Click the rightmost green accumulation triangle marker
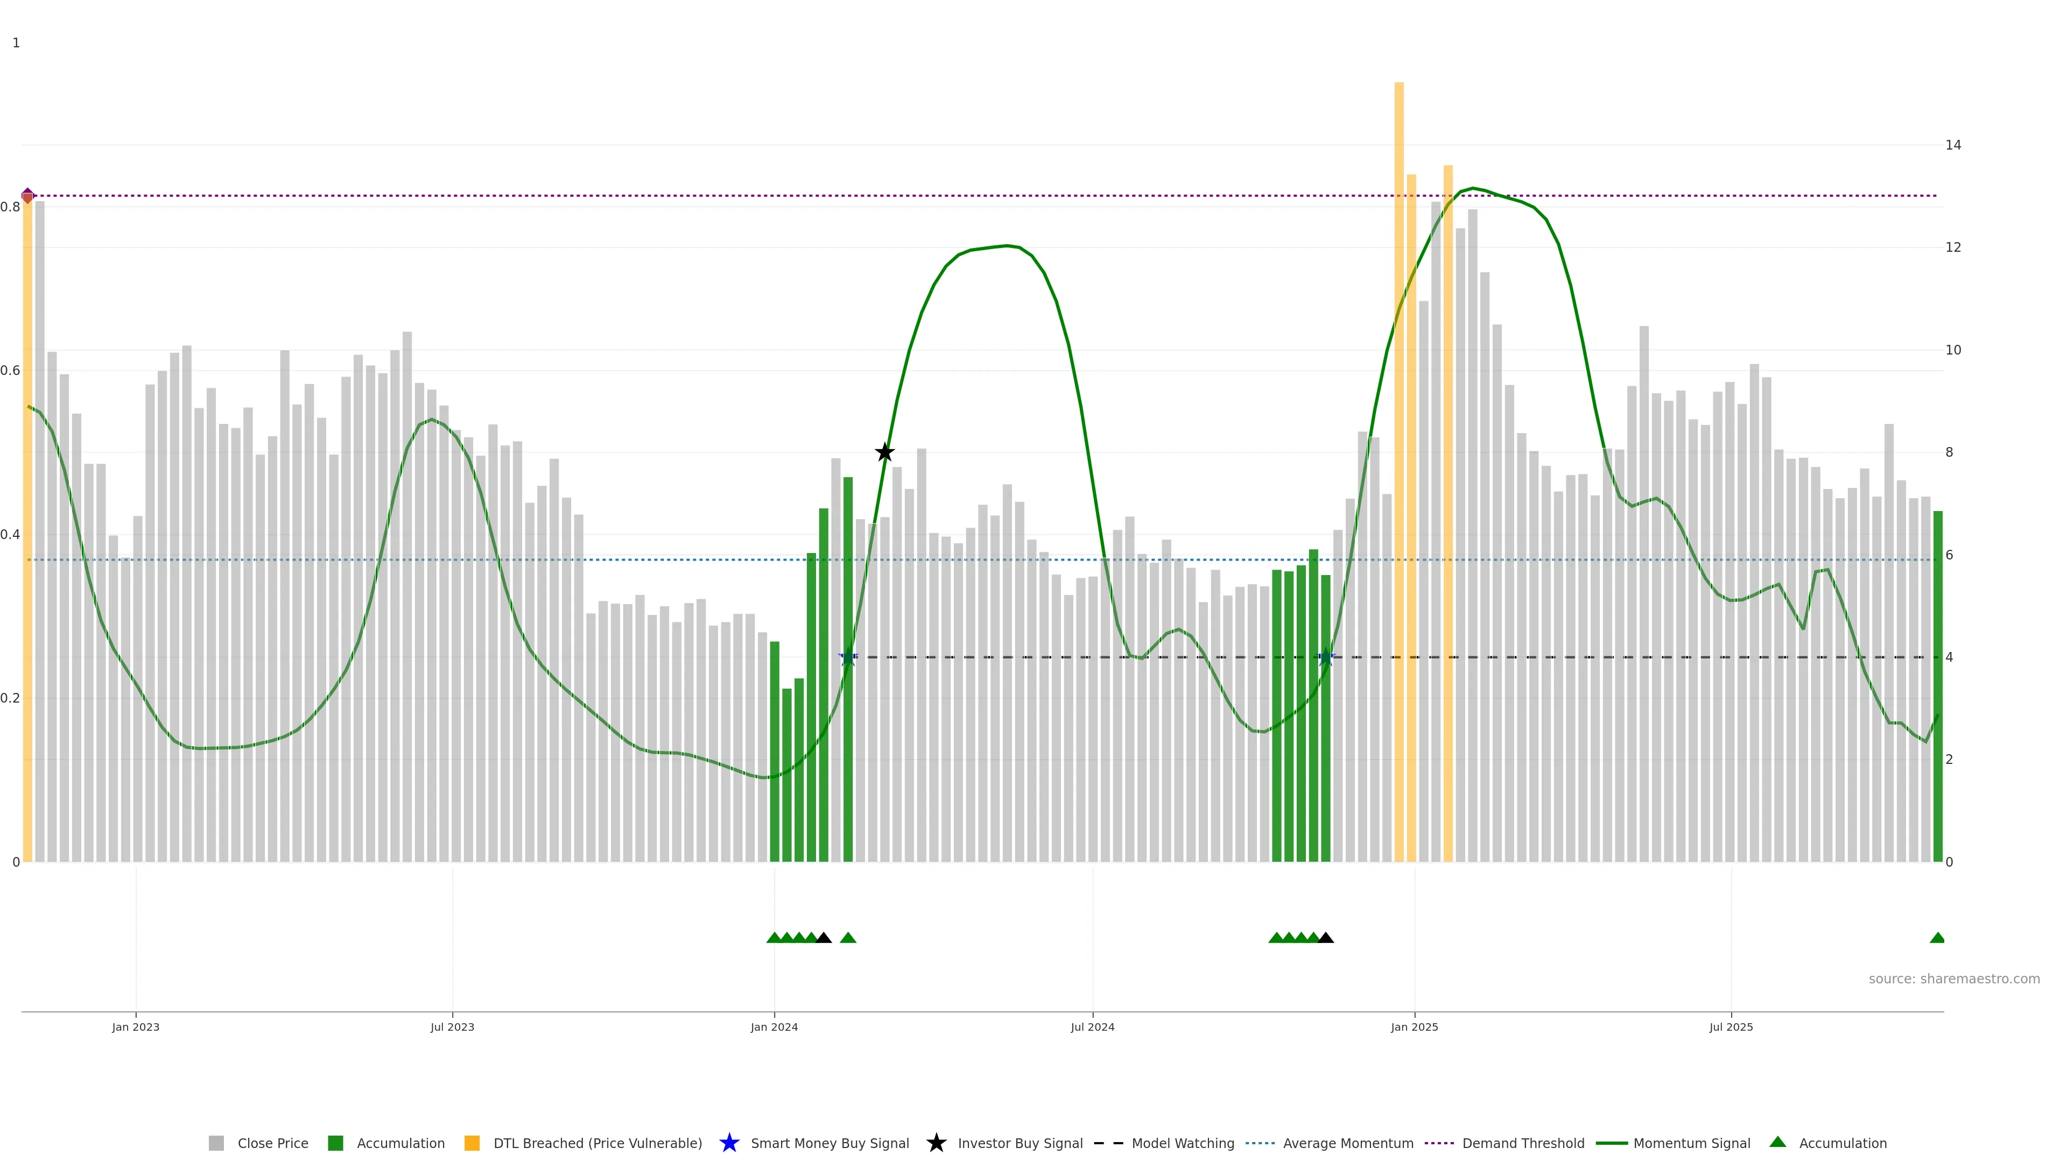Viewport: 2067px width, 1162px height. coord(1937,938)
